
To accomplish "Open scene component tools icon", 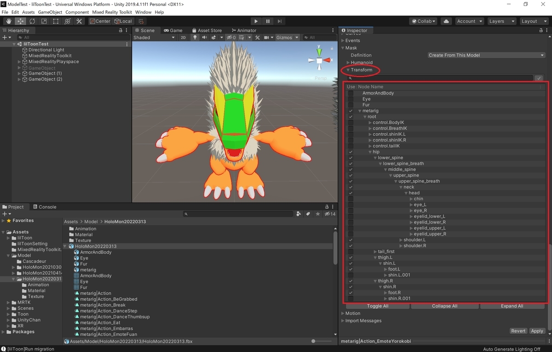I will pos(258,38).
